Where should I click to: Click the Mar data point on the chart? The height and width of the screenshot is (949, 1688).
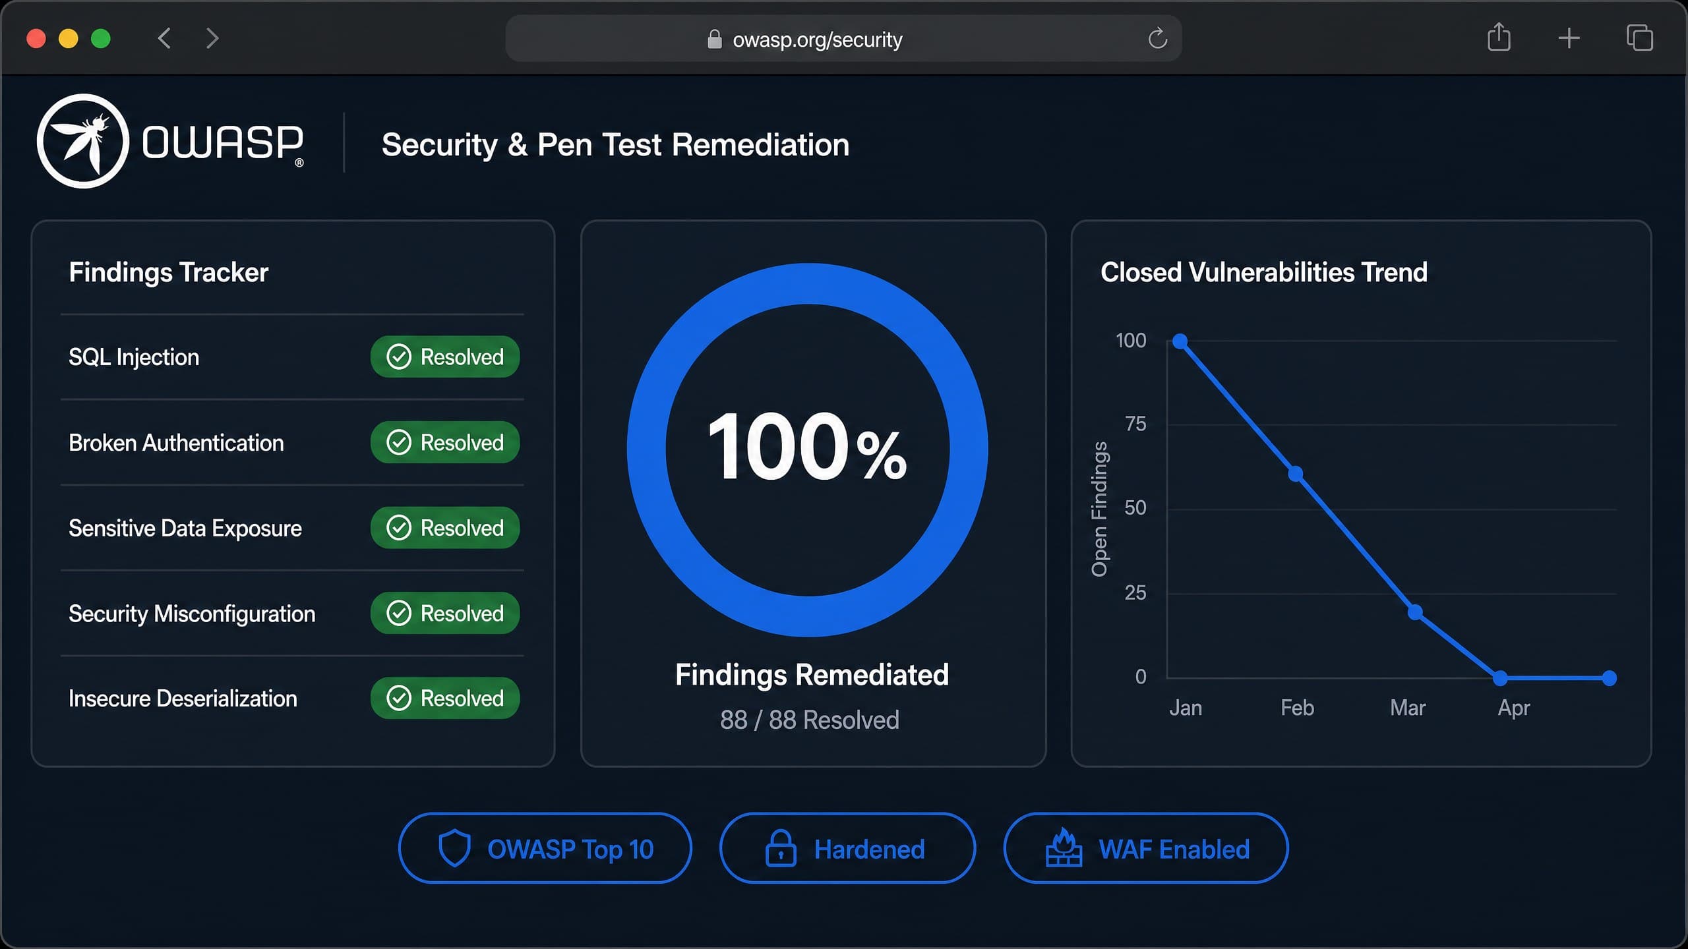pyautogui.click(x=1415, y=612)
